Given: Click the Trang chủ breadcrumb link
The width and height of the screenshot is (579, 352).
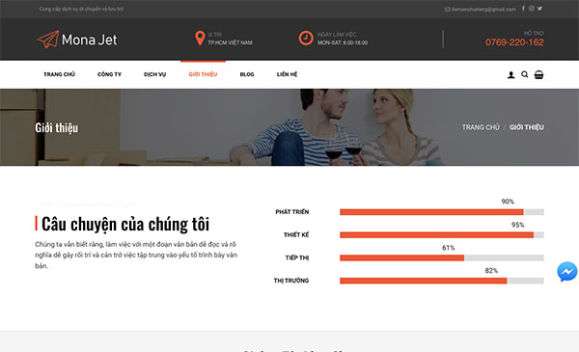Looking at the screenshot, I should [481, 127].
